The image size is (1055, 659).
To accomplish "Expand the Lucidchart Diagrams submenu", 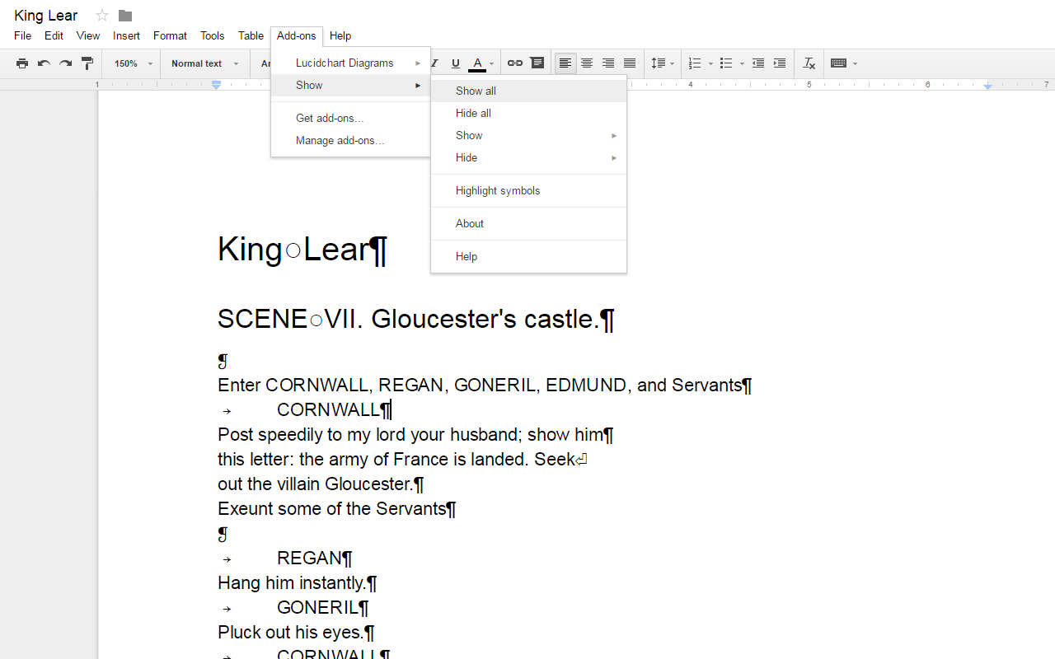I will point(351,63).
